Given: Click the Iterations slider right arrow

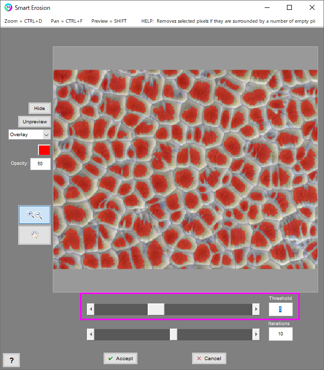Looking at the screenshot, I should (256, 334).
